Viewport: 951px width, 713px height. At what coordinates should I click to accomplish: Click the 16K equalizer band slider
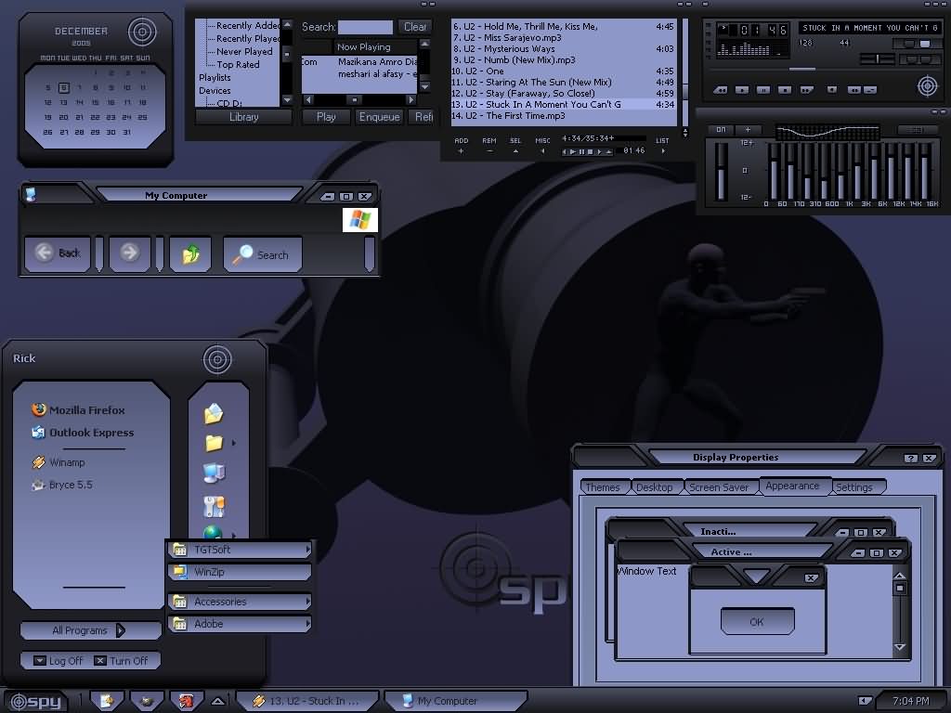[x=926, y=171]
